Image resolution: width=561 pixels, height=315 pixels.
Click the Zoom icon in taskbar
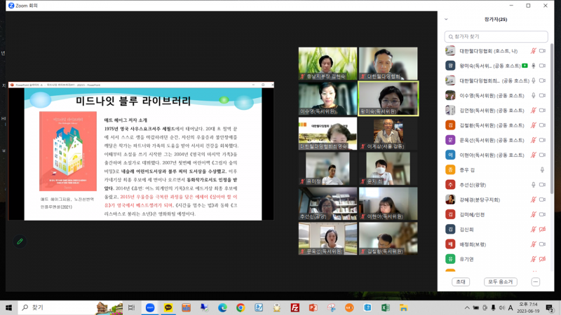149,308
